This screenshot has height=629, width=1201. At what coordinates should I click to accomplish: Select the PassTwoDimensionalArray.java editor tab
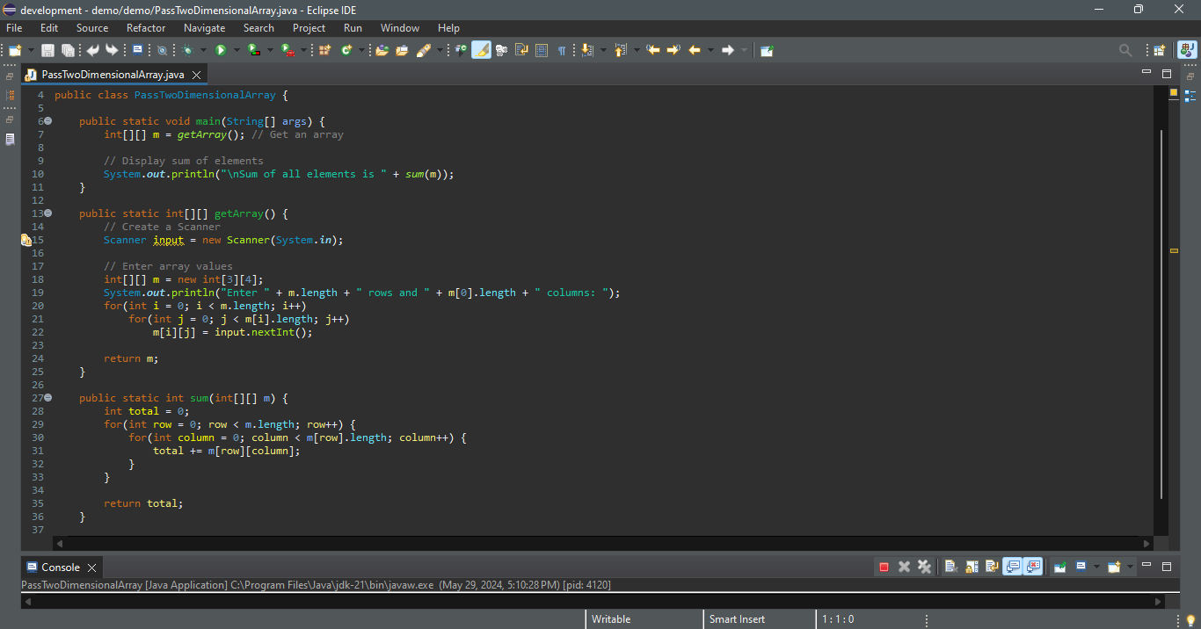point(112,75)
